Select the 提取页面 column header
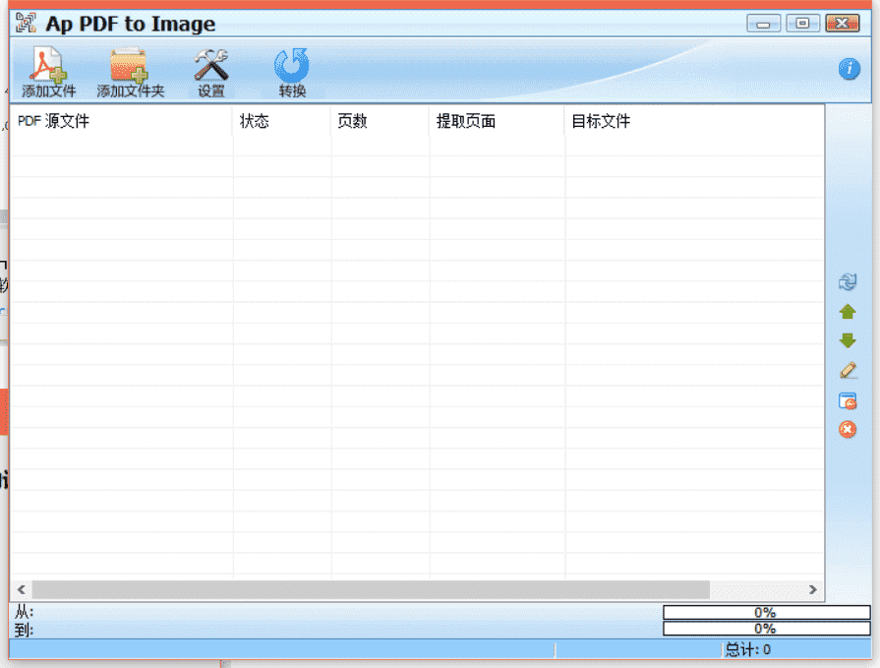This screenshot has width=880, height=668. pyautogui.click(x=498, y=121)
